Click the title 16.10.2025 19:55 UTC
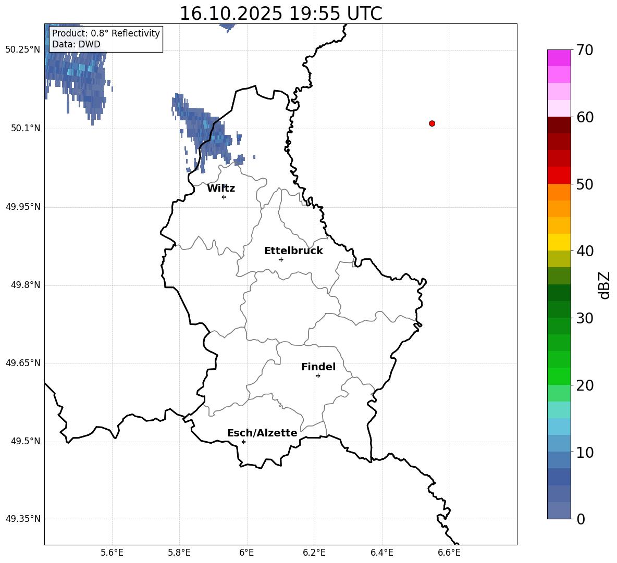 [x=281, y=14]
